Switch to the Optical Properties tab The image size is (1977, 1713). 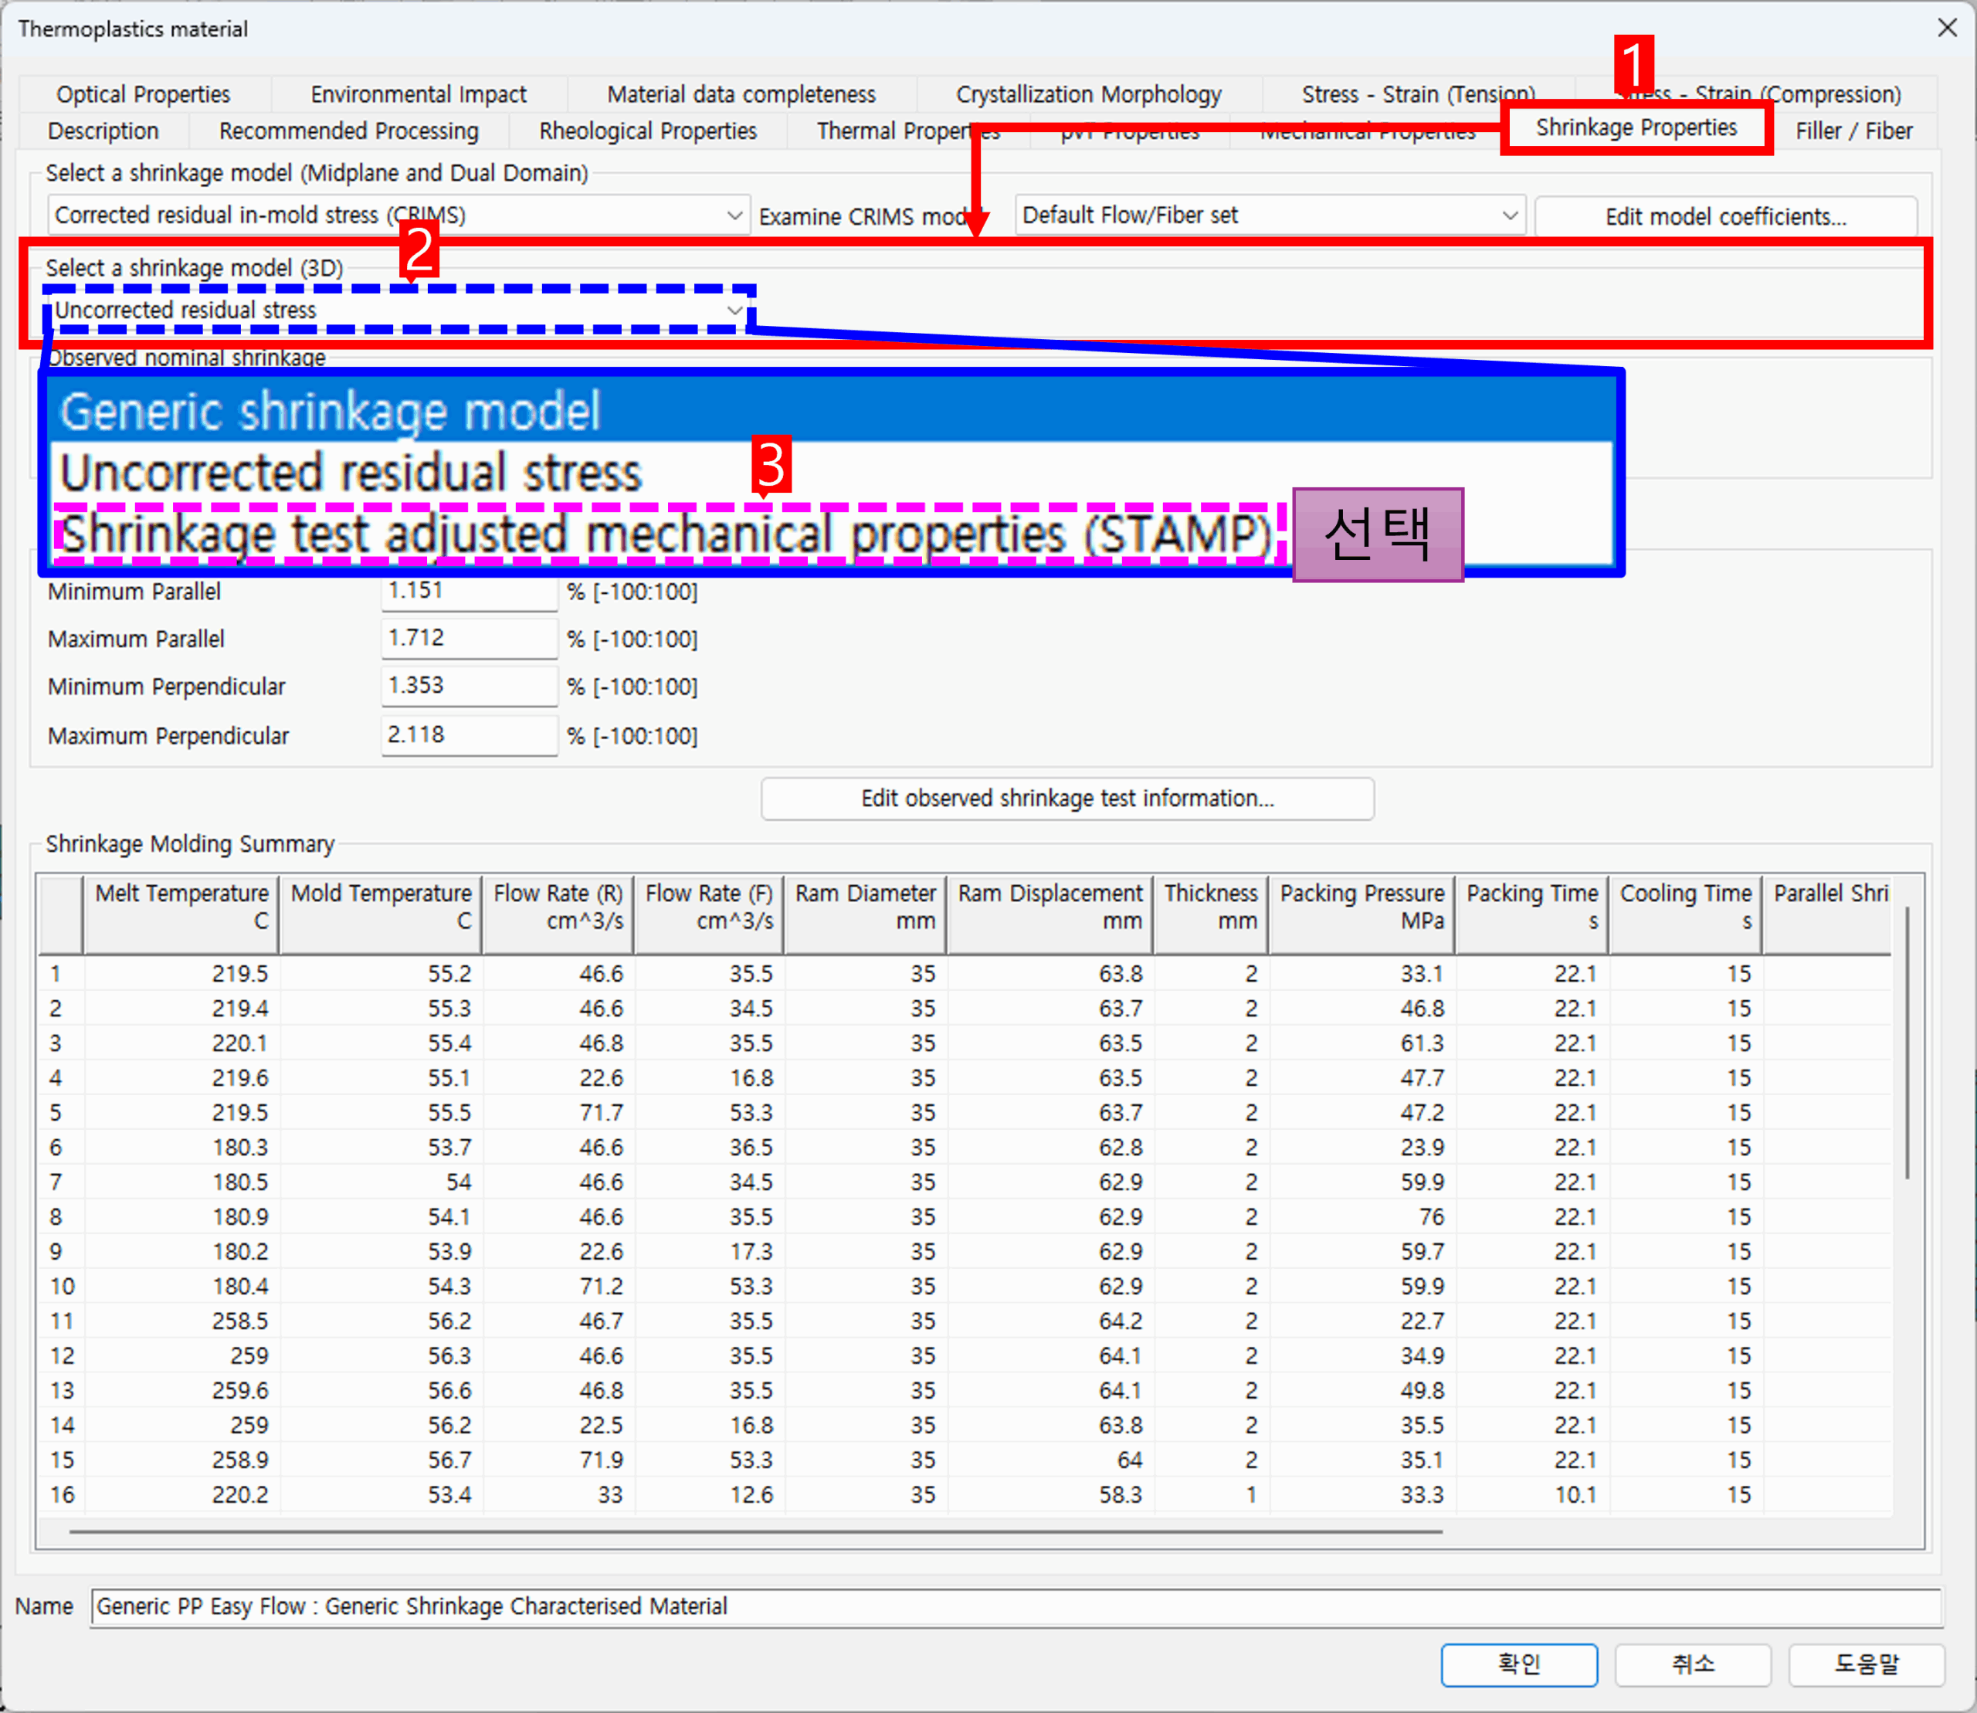click(144, 95)
